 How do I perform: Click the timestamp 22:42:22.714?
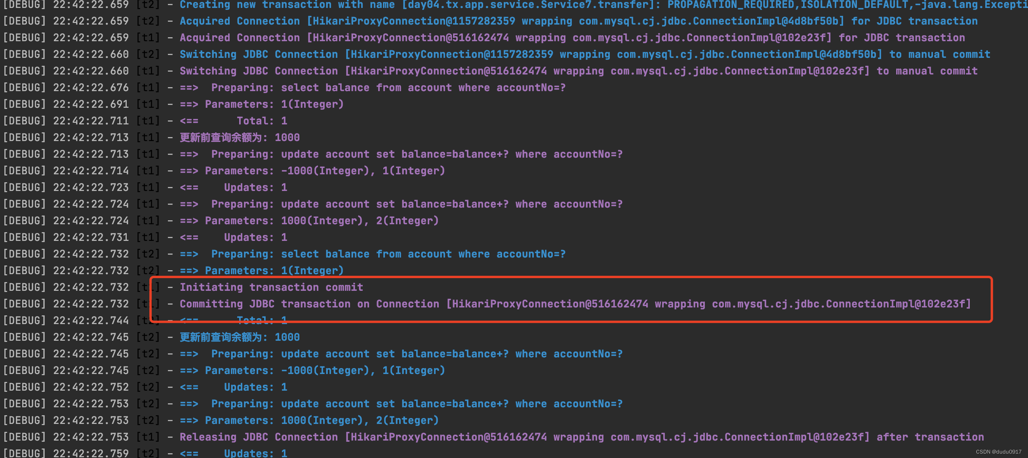(x=91, y=171)
